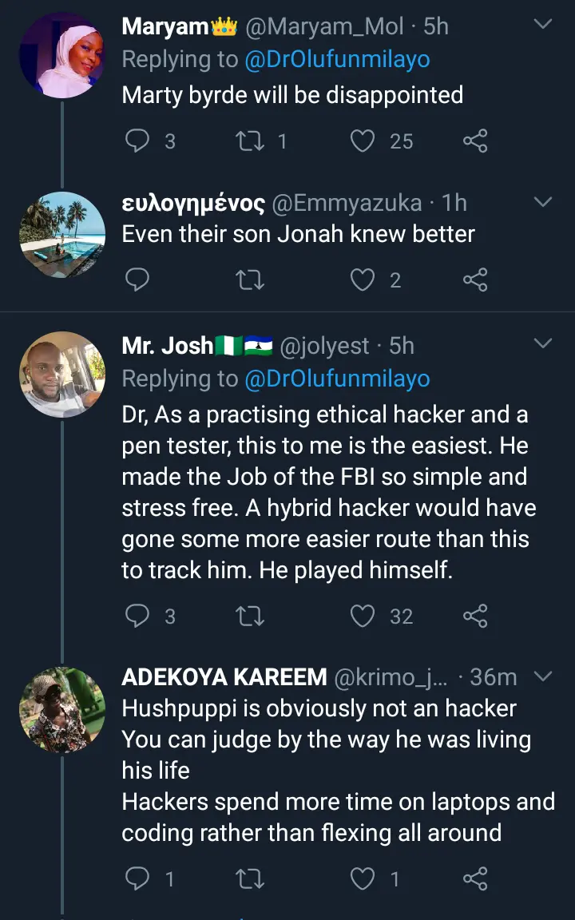Viewport: 575px width, 920px height.
Task: Open @DrOlufunmilayo link in Maryam's reply
Action: (337, 60)
